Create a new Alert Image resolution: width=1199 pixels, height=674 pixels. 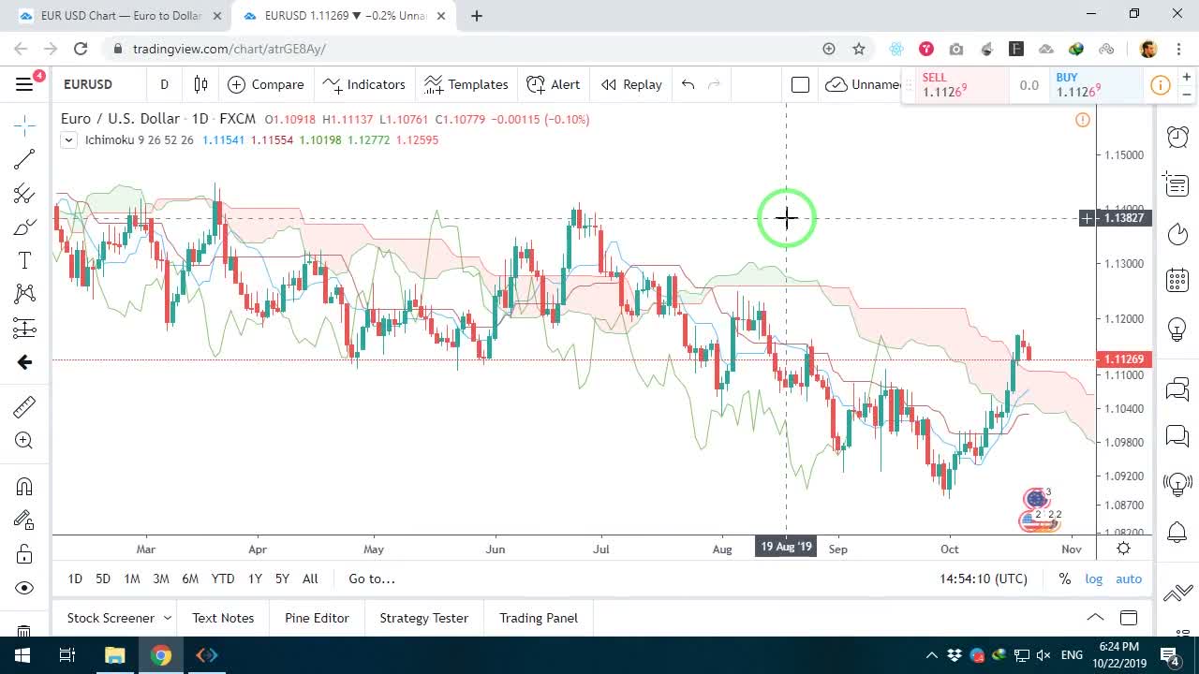click(554, 84)
